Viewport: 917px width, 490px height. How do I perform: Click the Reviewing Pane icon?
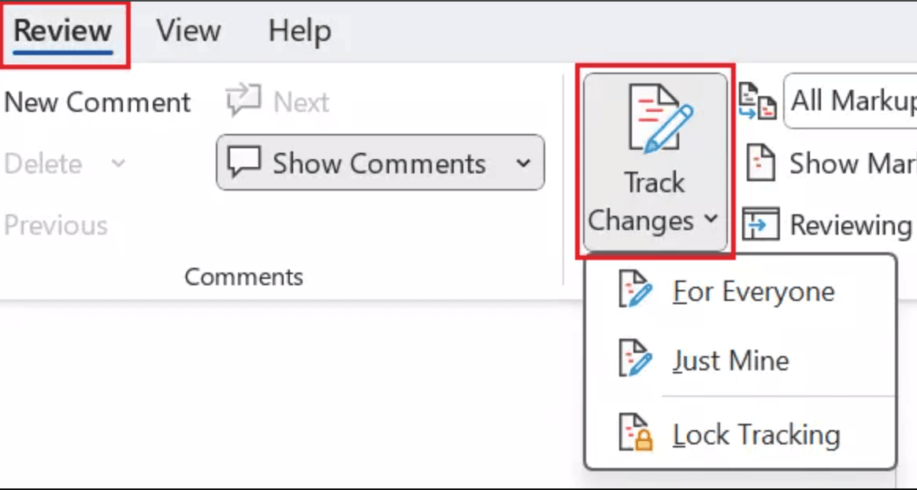[761, 225]
